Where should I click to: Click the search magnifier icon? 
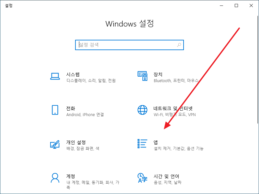tap(179, 45)
